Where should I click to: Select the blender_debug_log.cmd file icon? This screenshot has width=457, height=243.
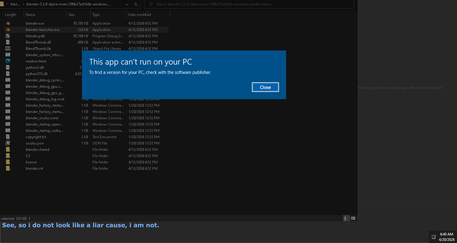click(x=8, y=99)
